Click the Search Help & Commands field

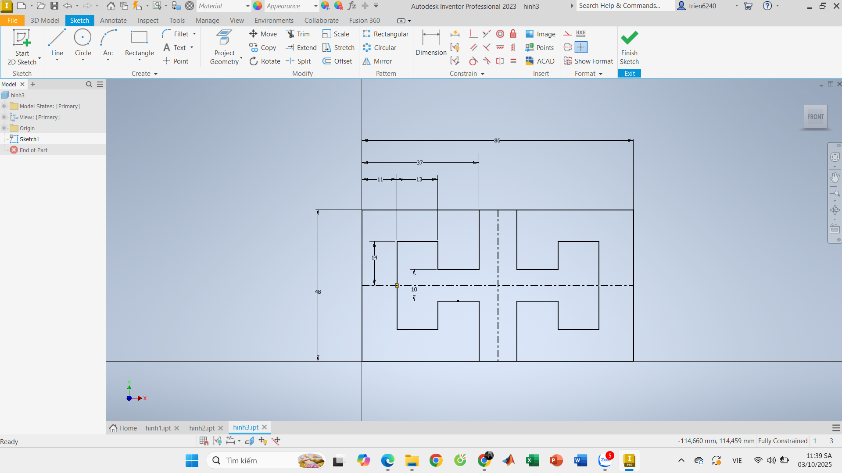(624, 6)
